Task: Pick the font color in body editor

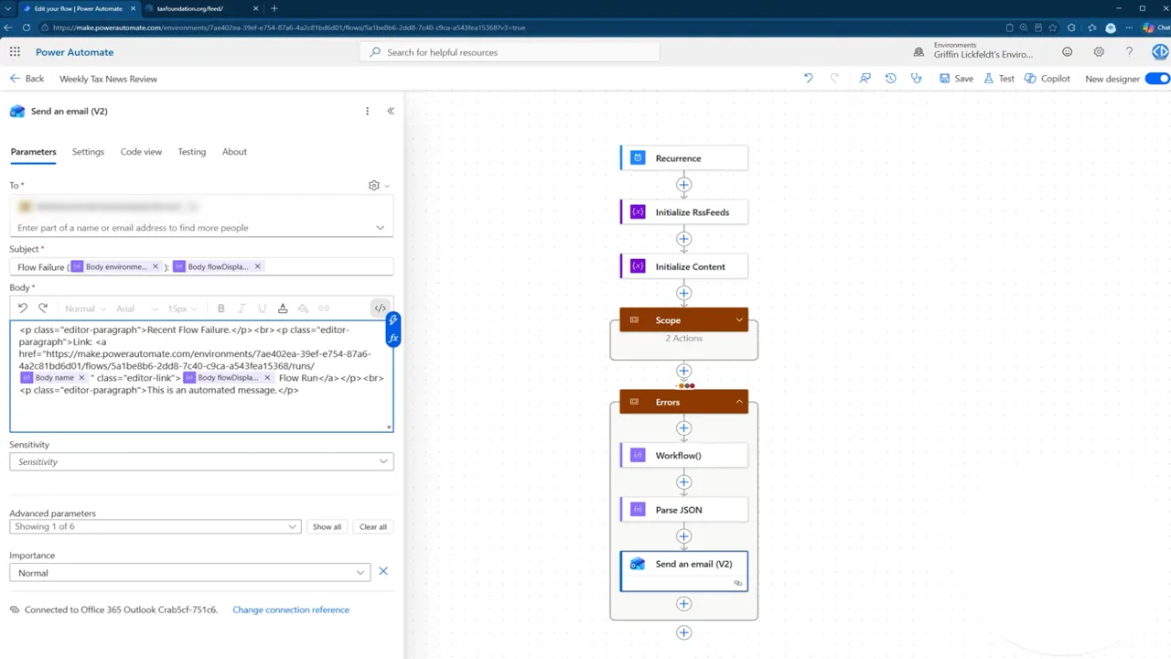Action: click(x=283, y=308)
